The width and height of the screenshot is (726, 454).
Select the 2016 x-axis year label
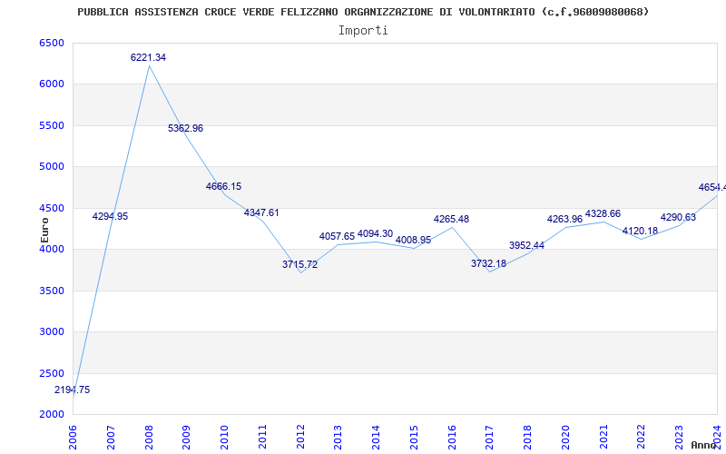click(452, 437)
